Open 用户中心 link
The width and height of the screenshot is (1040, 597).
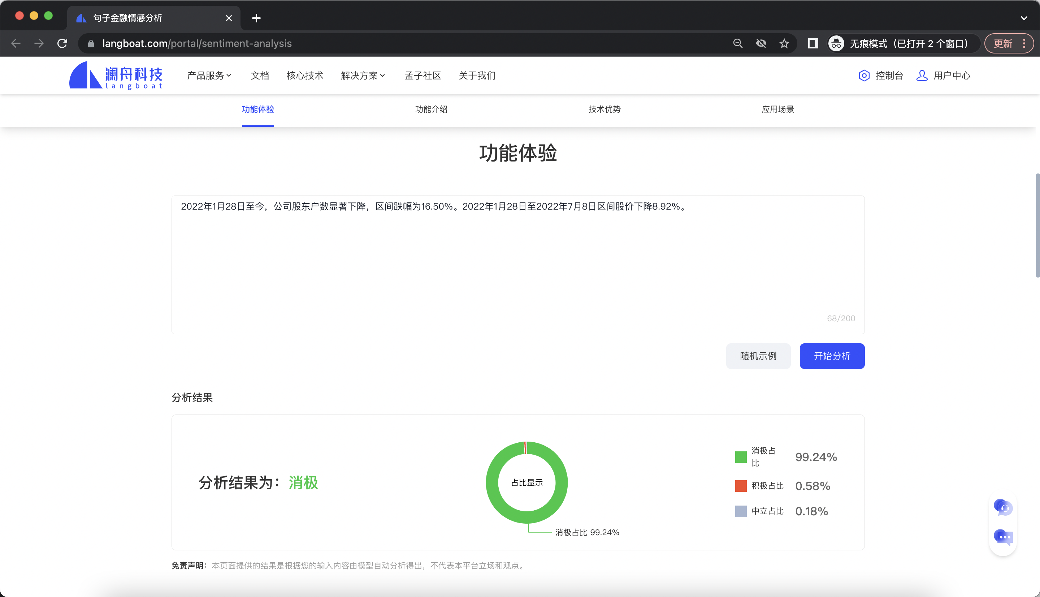pos(952,76)
